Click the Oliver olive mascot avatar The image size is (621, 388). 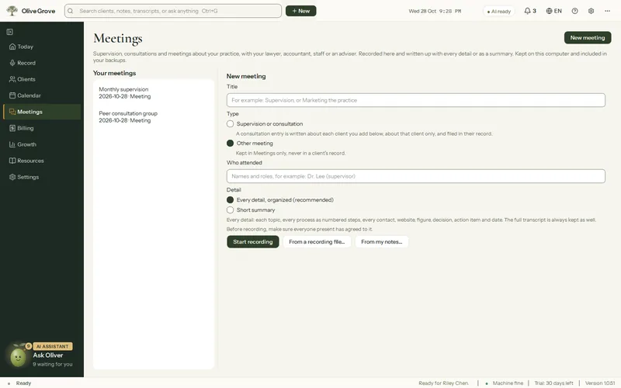point(18,357)
